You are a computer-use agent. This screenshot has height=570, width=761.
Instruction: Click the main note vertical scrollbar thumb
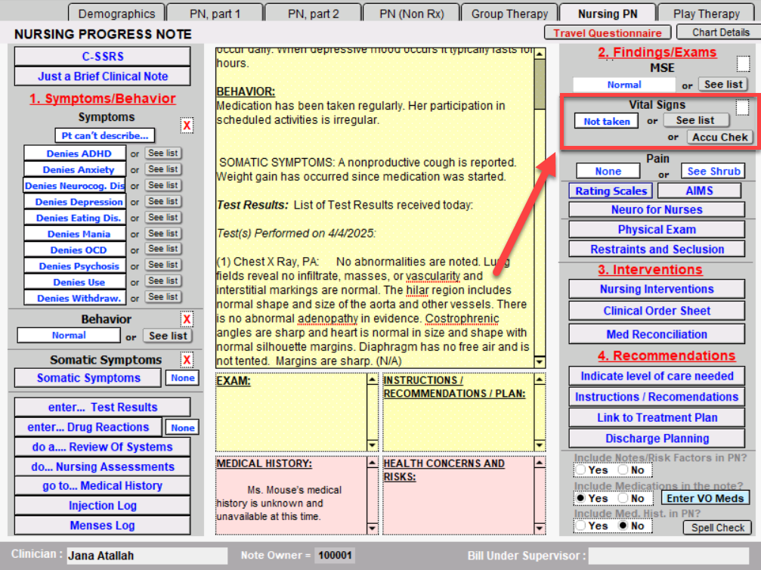point(539,85)
